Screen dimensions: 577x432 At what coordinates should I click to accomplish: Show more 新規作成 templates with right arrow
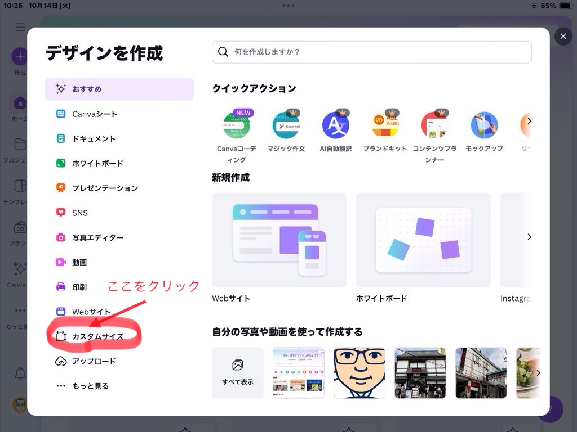click(x=529, y=237)
